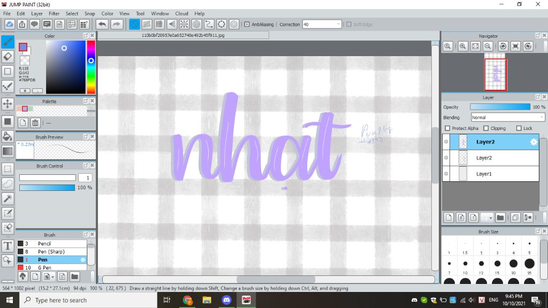Screen dimensions: 548x308
Task: Open the add-brush dropdown arrow in the Brush panel
Action: tap(52, 277)
